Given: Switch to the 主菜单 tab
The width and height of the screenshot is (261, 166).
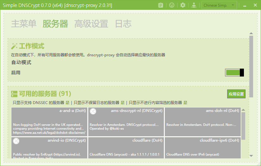Looking at the screenshot, I should [x=24, y=24].
